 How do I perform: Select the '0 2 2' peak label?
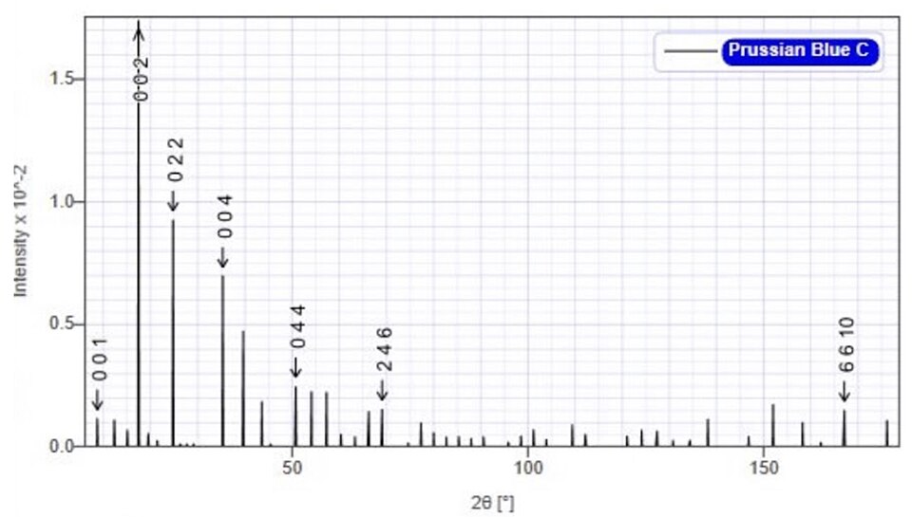tap(175, 159)
